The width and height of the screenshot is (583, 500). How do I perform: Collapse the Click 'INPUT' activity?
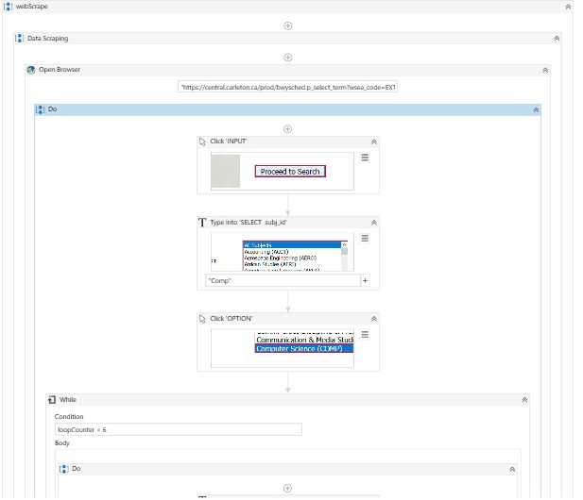coord(373,142)
